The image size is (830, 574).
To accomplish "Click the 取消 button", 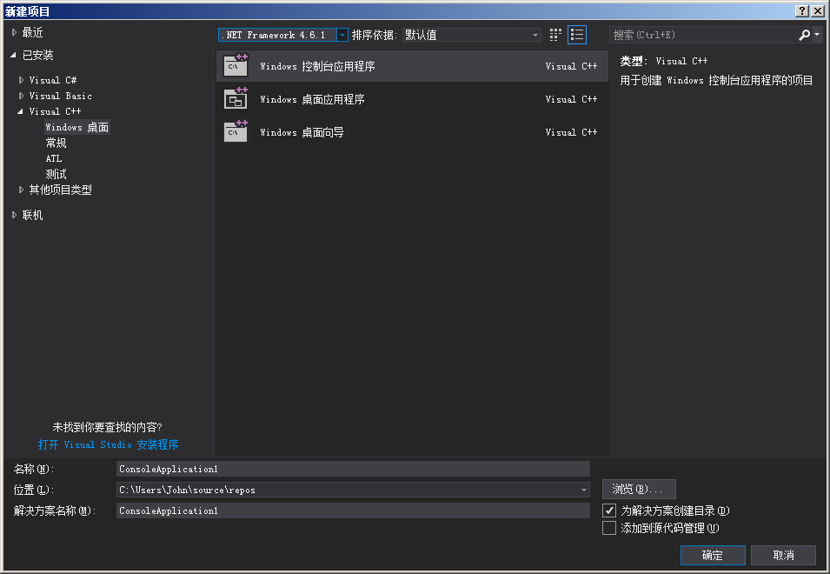I will point(783,555).
